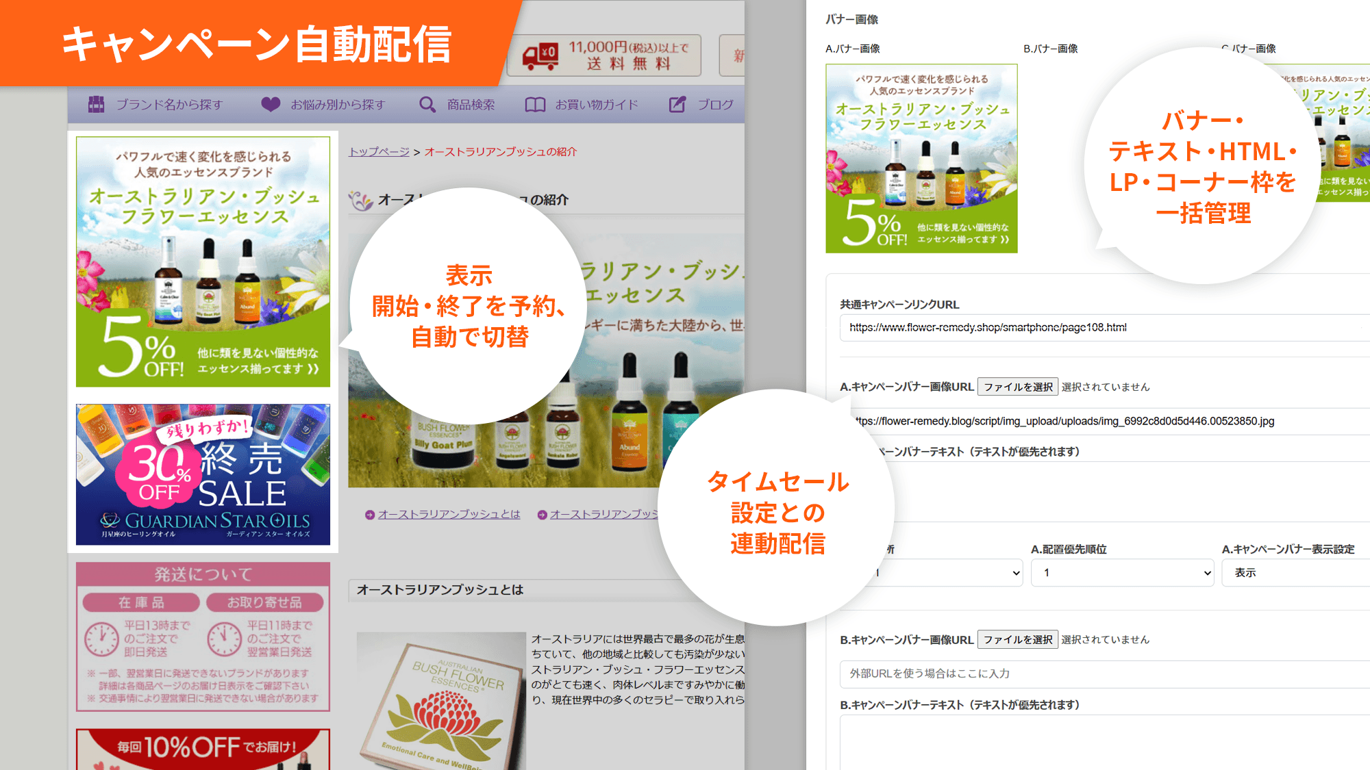Viewport: 1370px width, 770px height.
Task: Open お買い物ガイド menu item
Action: (x=597, y=105)
